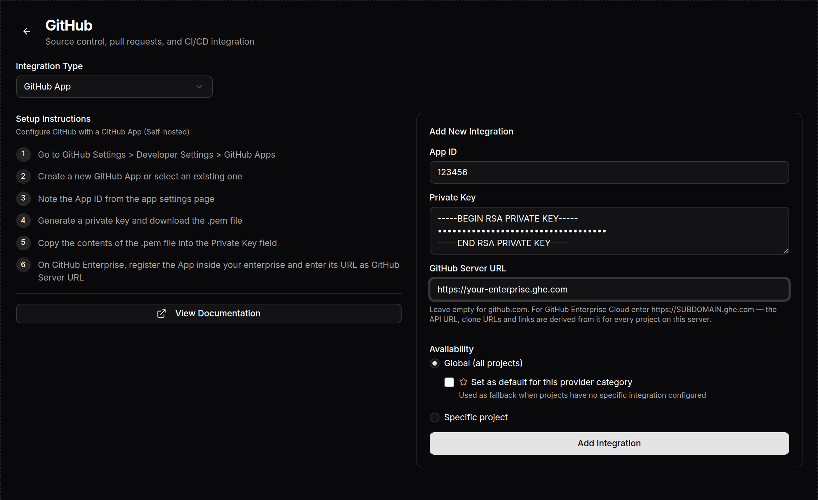Image resolution: width=818 pixels, height=500 pixels.
Task: Click the 'Used as fallback' description text
Action: pyautogui.click(x=582, y=395)
